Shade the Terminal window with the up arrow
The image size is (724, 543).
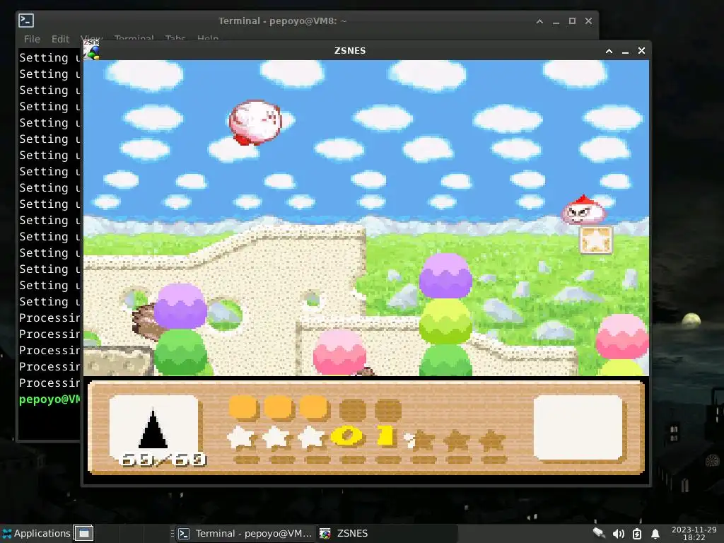(539, 21)
